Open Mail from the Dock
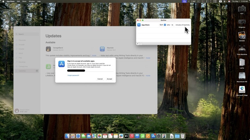This screenshot has width=250, height=140. click(x=89, y=136)
